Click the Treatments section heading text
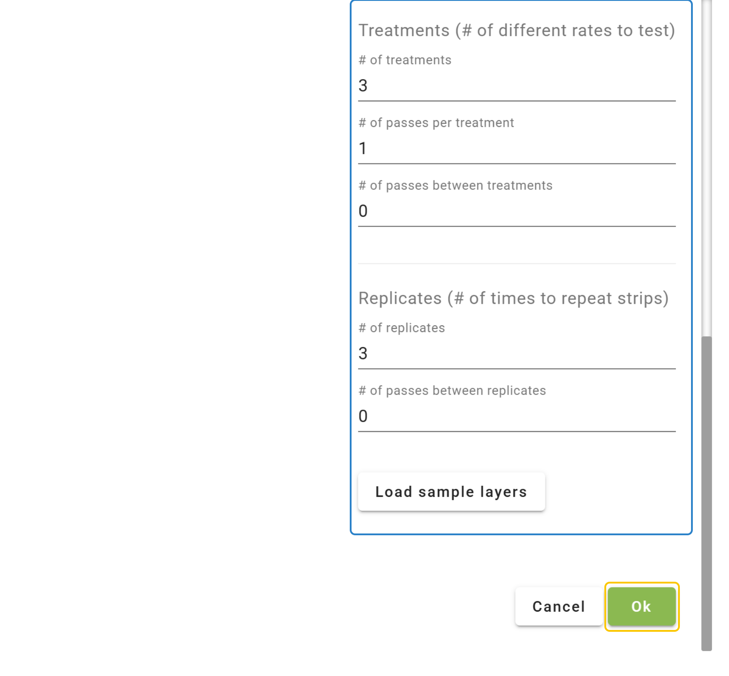 coord(516,30)
